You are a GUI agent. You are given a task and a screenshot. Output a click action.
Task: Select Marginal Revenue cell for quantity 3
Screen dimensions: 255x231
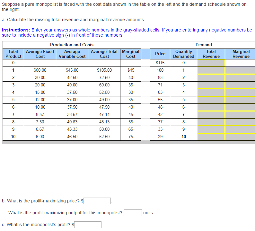pos(240,85)
